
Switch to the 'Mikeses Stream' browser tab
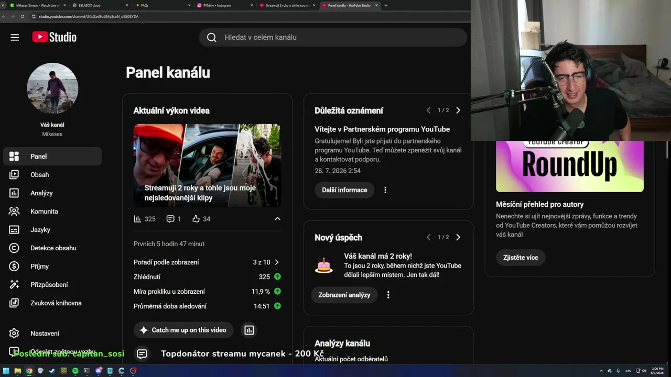pos(38,5)
